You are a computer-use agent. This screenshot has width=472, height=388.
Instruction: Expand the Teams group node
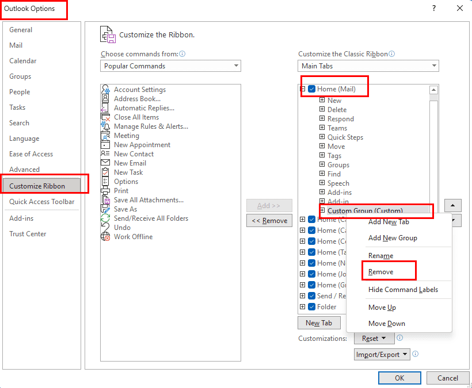[322, 128]
